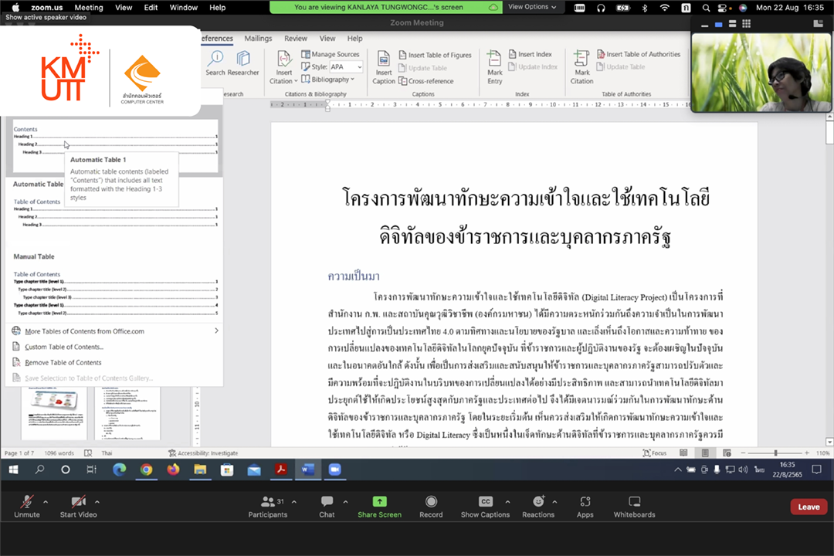Switch to the View ribbon tab in Word
Viewport: 834px width, 556px height.
tap(327, 39)
